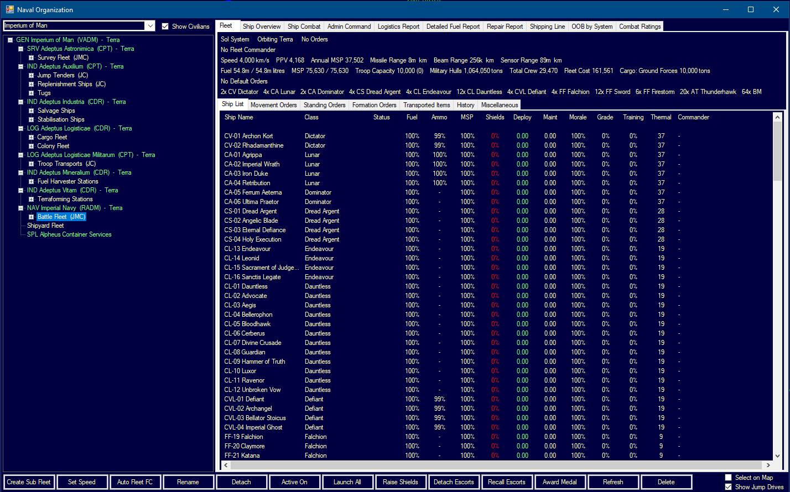Collapse the GEN Imperium of Man node
Screen dimensions: 790x492
pos(10,40)
